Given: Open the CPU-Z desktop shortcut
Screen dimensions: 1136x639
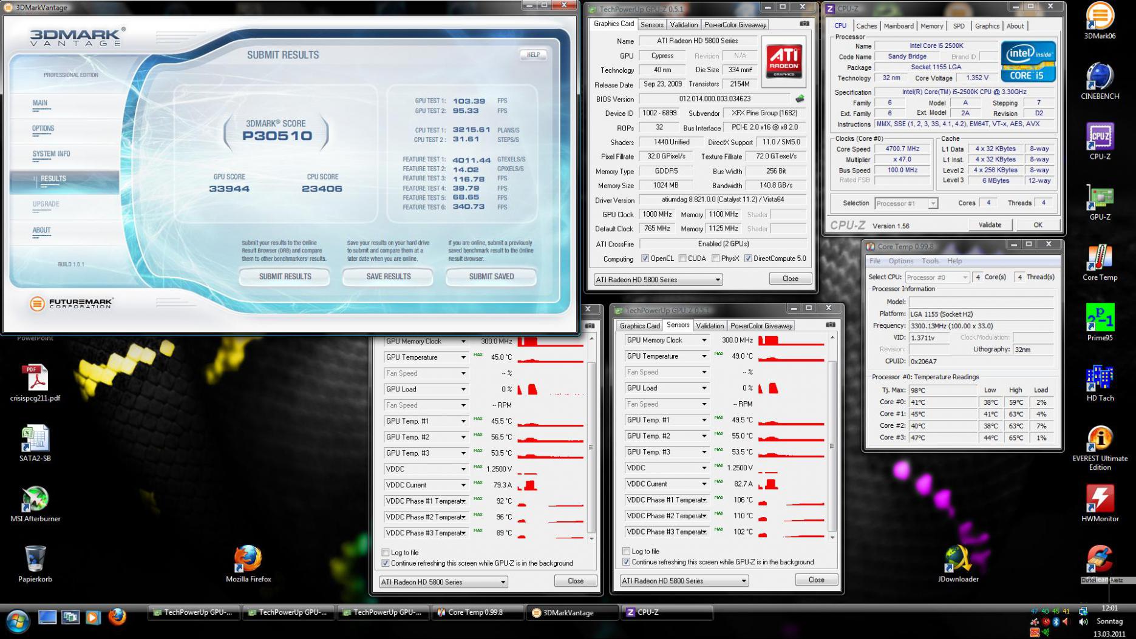Looking at the screenshot, I should pyautogui.click(x=1100, y=141).
